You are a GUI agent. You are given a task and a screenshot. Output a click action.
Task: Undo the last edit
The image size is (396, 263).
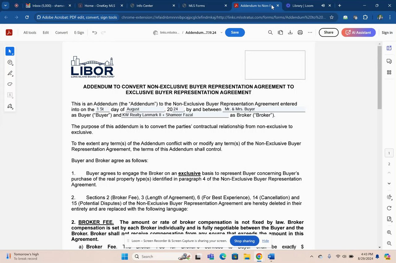pos(95,32)
